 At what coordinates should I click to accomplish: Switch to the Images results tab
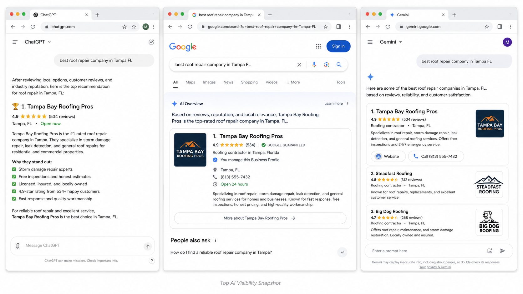[x=209, y=82]
